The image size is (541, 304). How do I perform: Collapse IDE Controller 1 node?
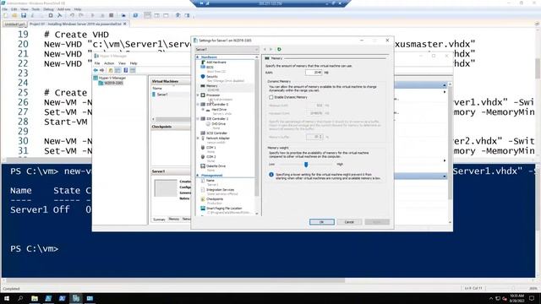point(198,118)
